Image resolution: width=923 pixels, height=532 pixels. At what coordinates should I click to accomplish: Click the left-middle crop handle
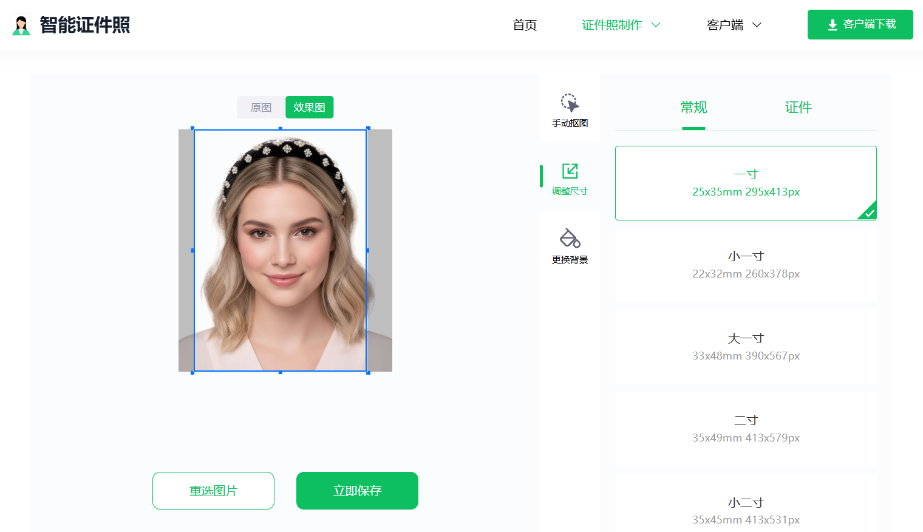coord(192,250)
